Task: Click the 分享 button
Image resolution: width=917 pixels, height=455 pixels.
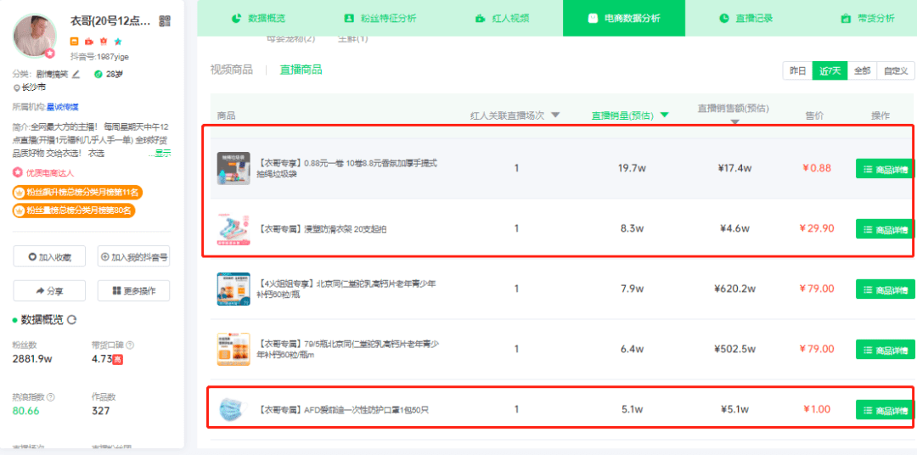Action: click(50, 290)
